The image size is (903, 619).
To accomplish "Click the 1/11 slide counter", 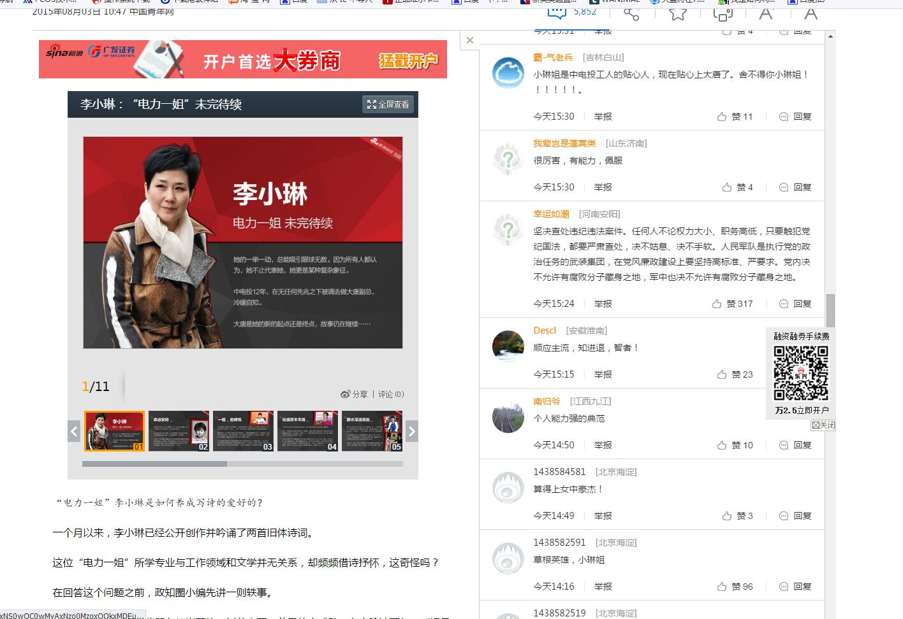I will [96, 386].
